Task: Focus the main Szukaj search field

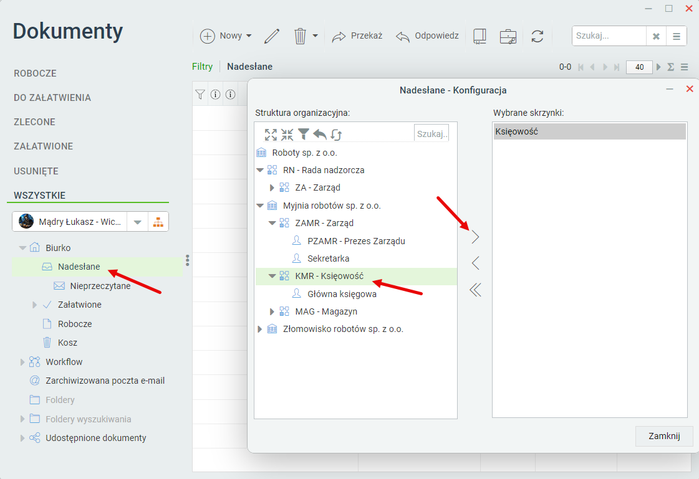Action: 609,36
